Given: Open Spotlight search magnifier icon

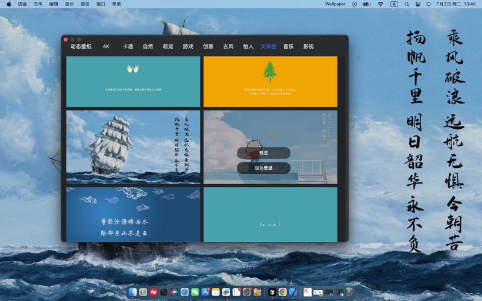Looking at the screenshot, I should [x=407, y=4].
